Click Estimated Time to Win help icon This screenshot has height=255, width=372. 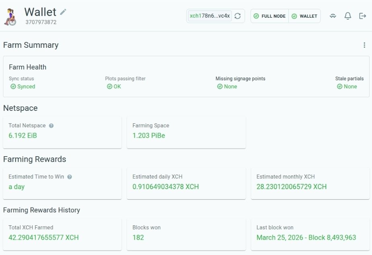(70, 177)
